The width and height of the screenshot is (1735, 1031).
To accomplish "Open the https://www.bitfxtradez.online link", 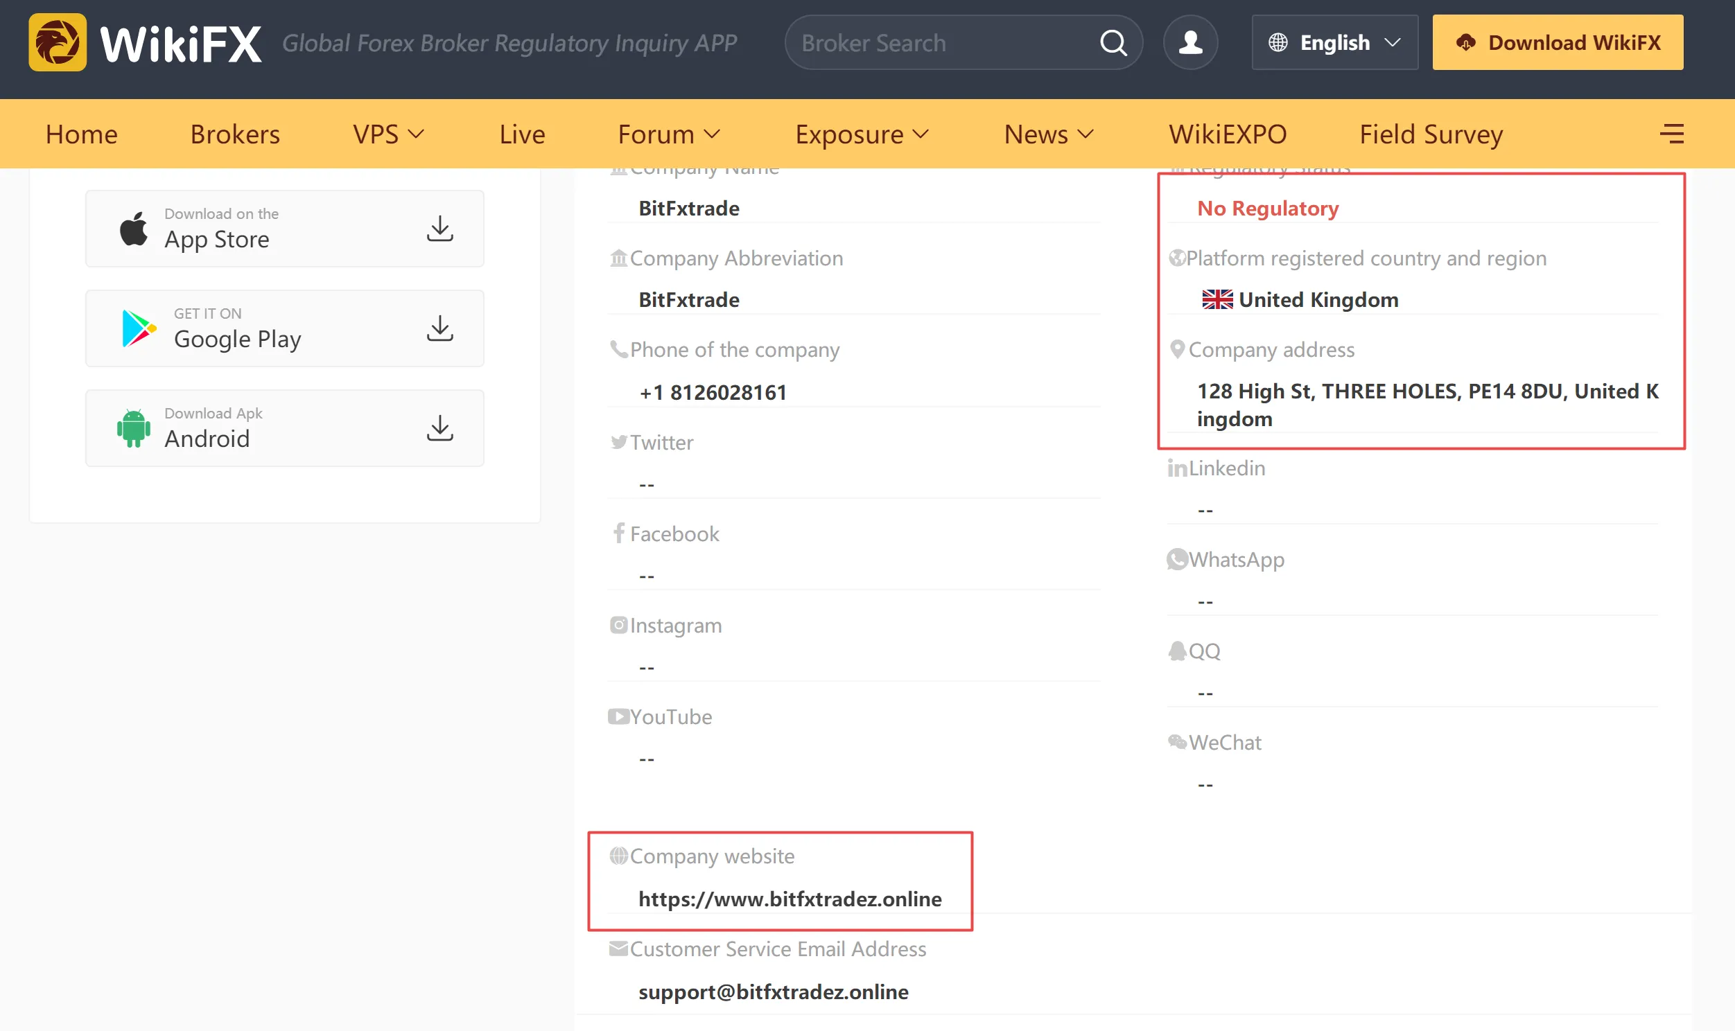I will 790,898.
